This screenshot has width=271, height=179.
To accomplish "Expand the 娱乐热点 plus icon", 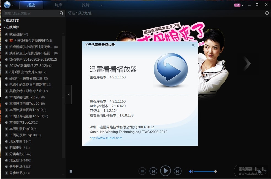I will [x=6, y=53].
